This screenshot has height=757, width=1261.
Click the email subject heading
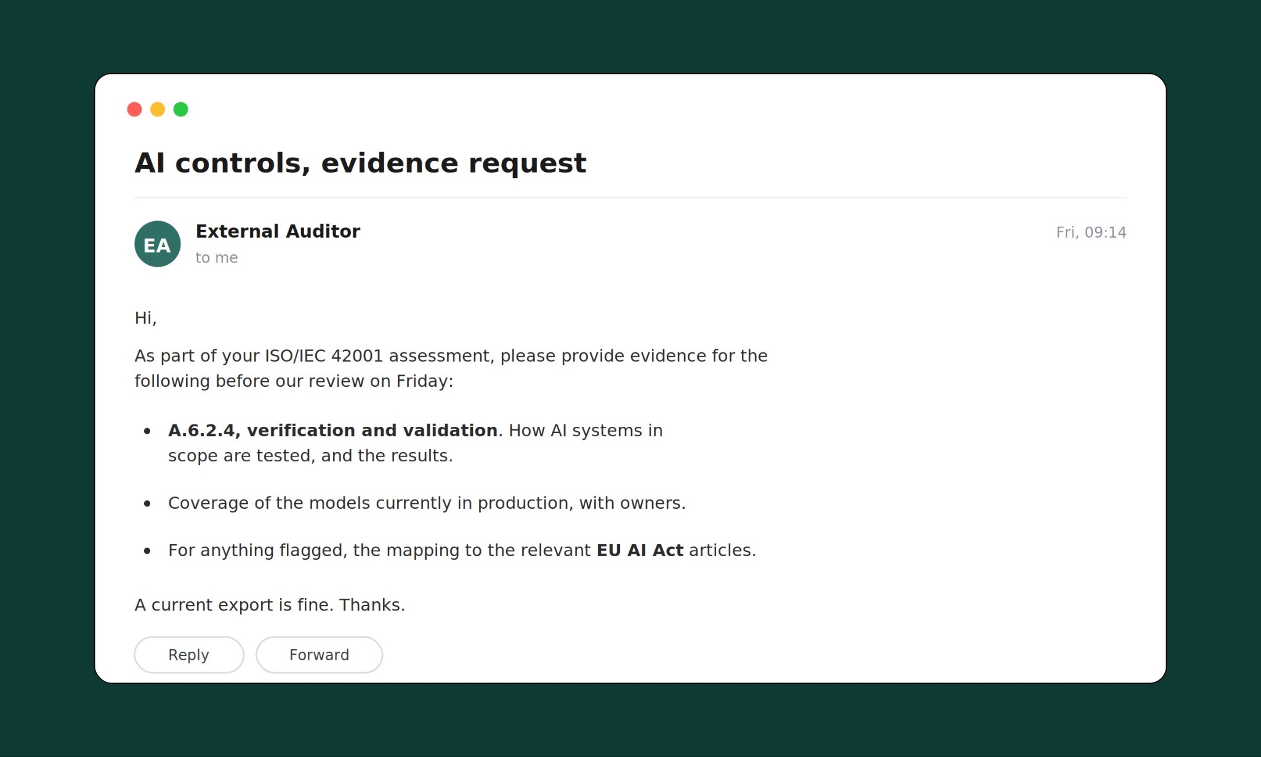(x=360, y=163)
